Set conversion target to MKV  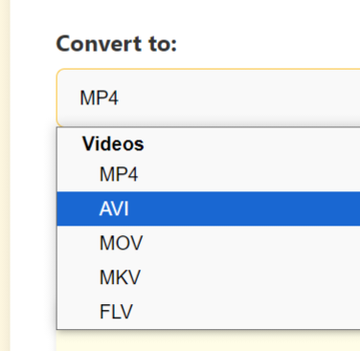click(x=209, y=277)
